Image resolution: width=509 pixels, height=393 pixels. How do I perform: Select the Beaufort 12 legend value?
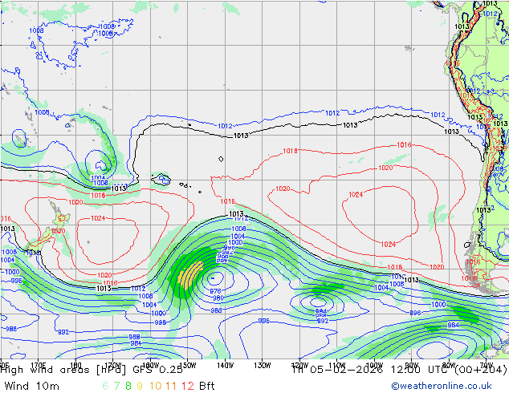tap(188, 386)
